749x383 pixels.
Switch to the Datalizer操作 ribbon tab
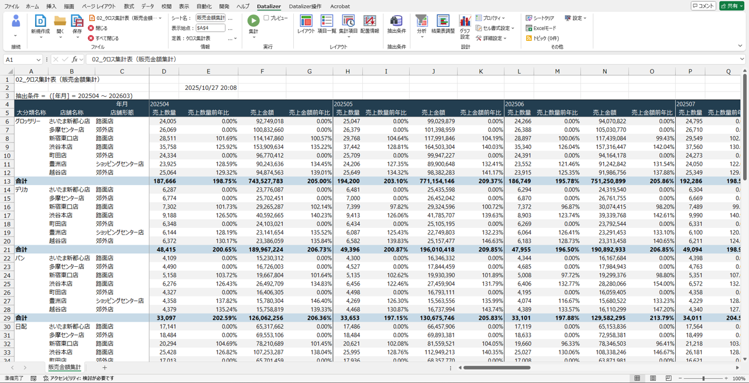pyautogui.click(x=305, y=6)
